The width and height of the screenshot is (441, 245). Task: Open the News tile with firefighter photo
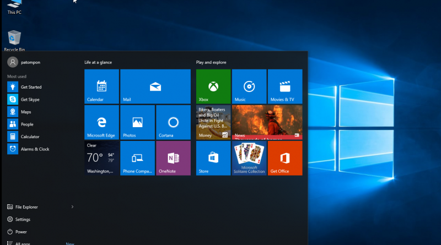(267, 122)
